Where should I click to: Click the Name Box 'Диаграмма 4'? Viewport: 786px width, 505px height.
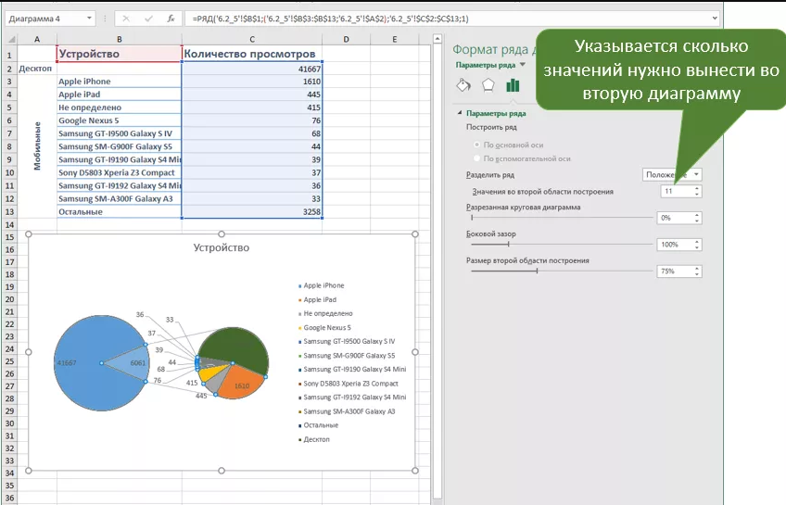tap(45, 19)
